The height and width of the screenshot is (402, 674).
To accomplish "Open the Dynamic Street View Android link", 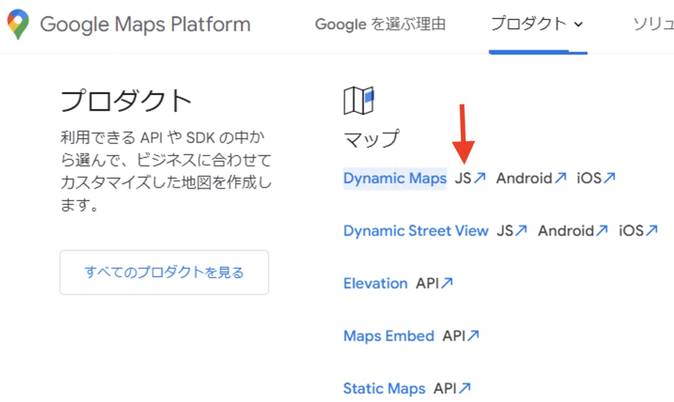I will pos(573,231).
